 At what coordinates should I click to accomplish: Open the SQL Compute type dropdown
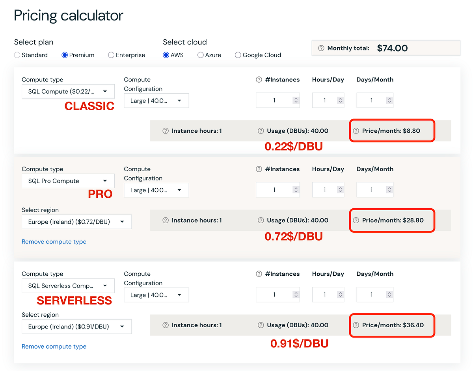coord(68,91)
